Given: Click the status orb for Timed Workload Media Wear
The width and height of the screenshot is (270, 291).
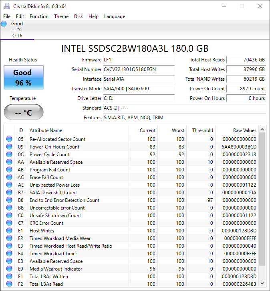Looking at the screenshot, I should tap(9, 238).
